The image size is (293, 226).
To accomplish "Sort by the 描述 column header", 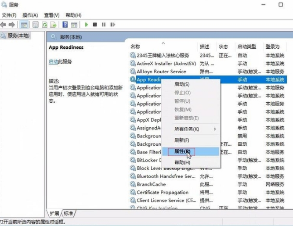I will click(x=205, y=47).
